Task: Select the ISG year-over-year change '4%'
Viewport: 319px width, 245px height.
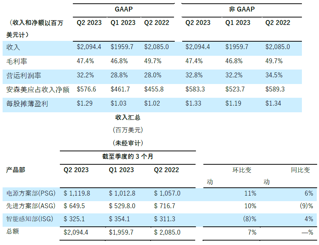Action: click(x=309, y=219)
